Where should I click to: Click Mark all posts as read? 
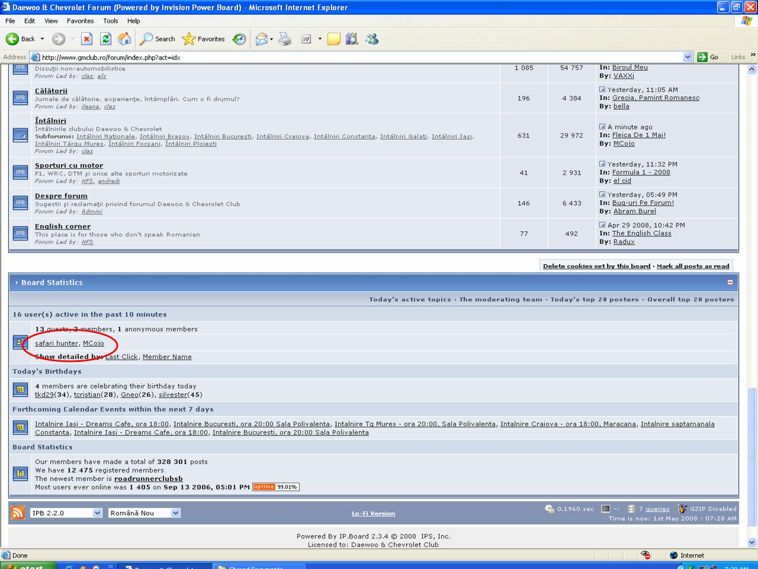(693, 266)
